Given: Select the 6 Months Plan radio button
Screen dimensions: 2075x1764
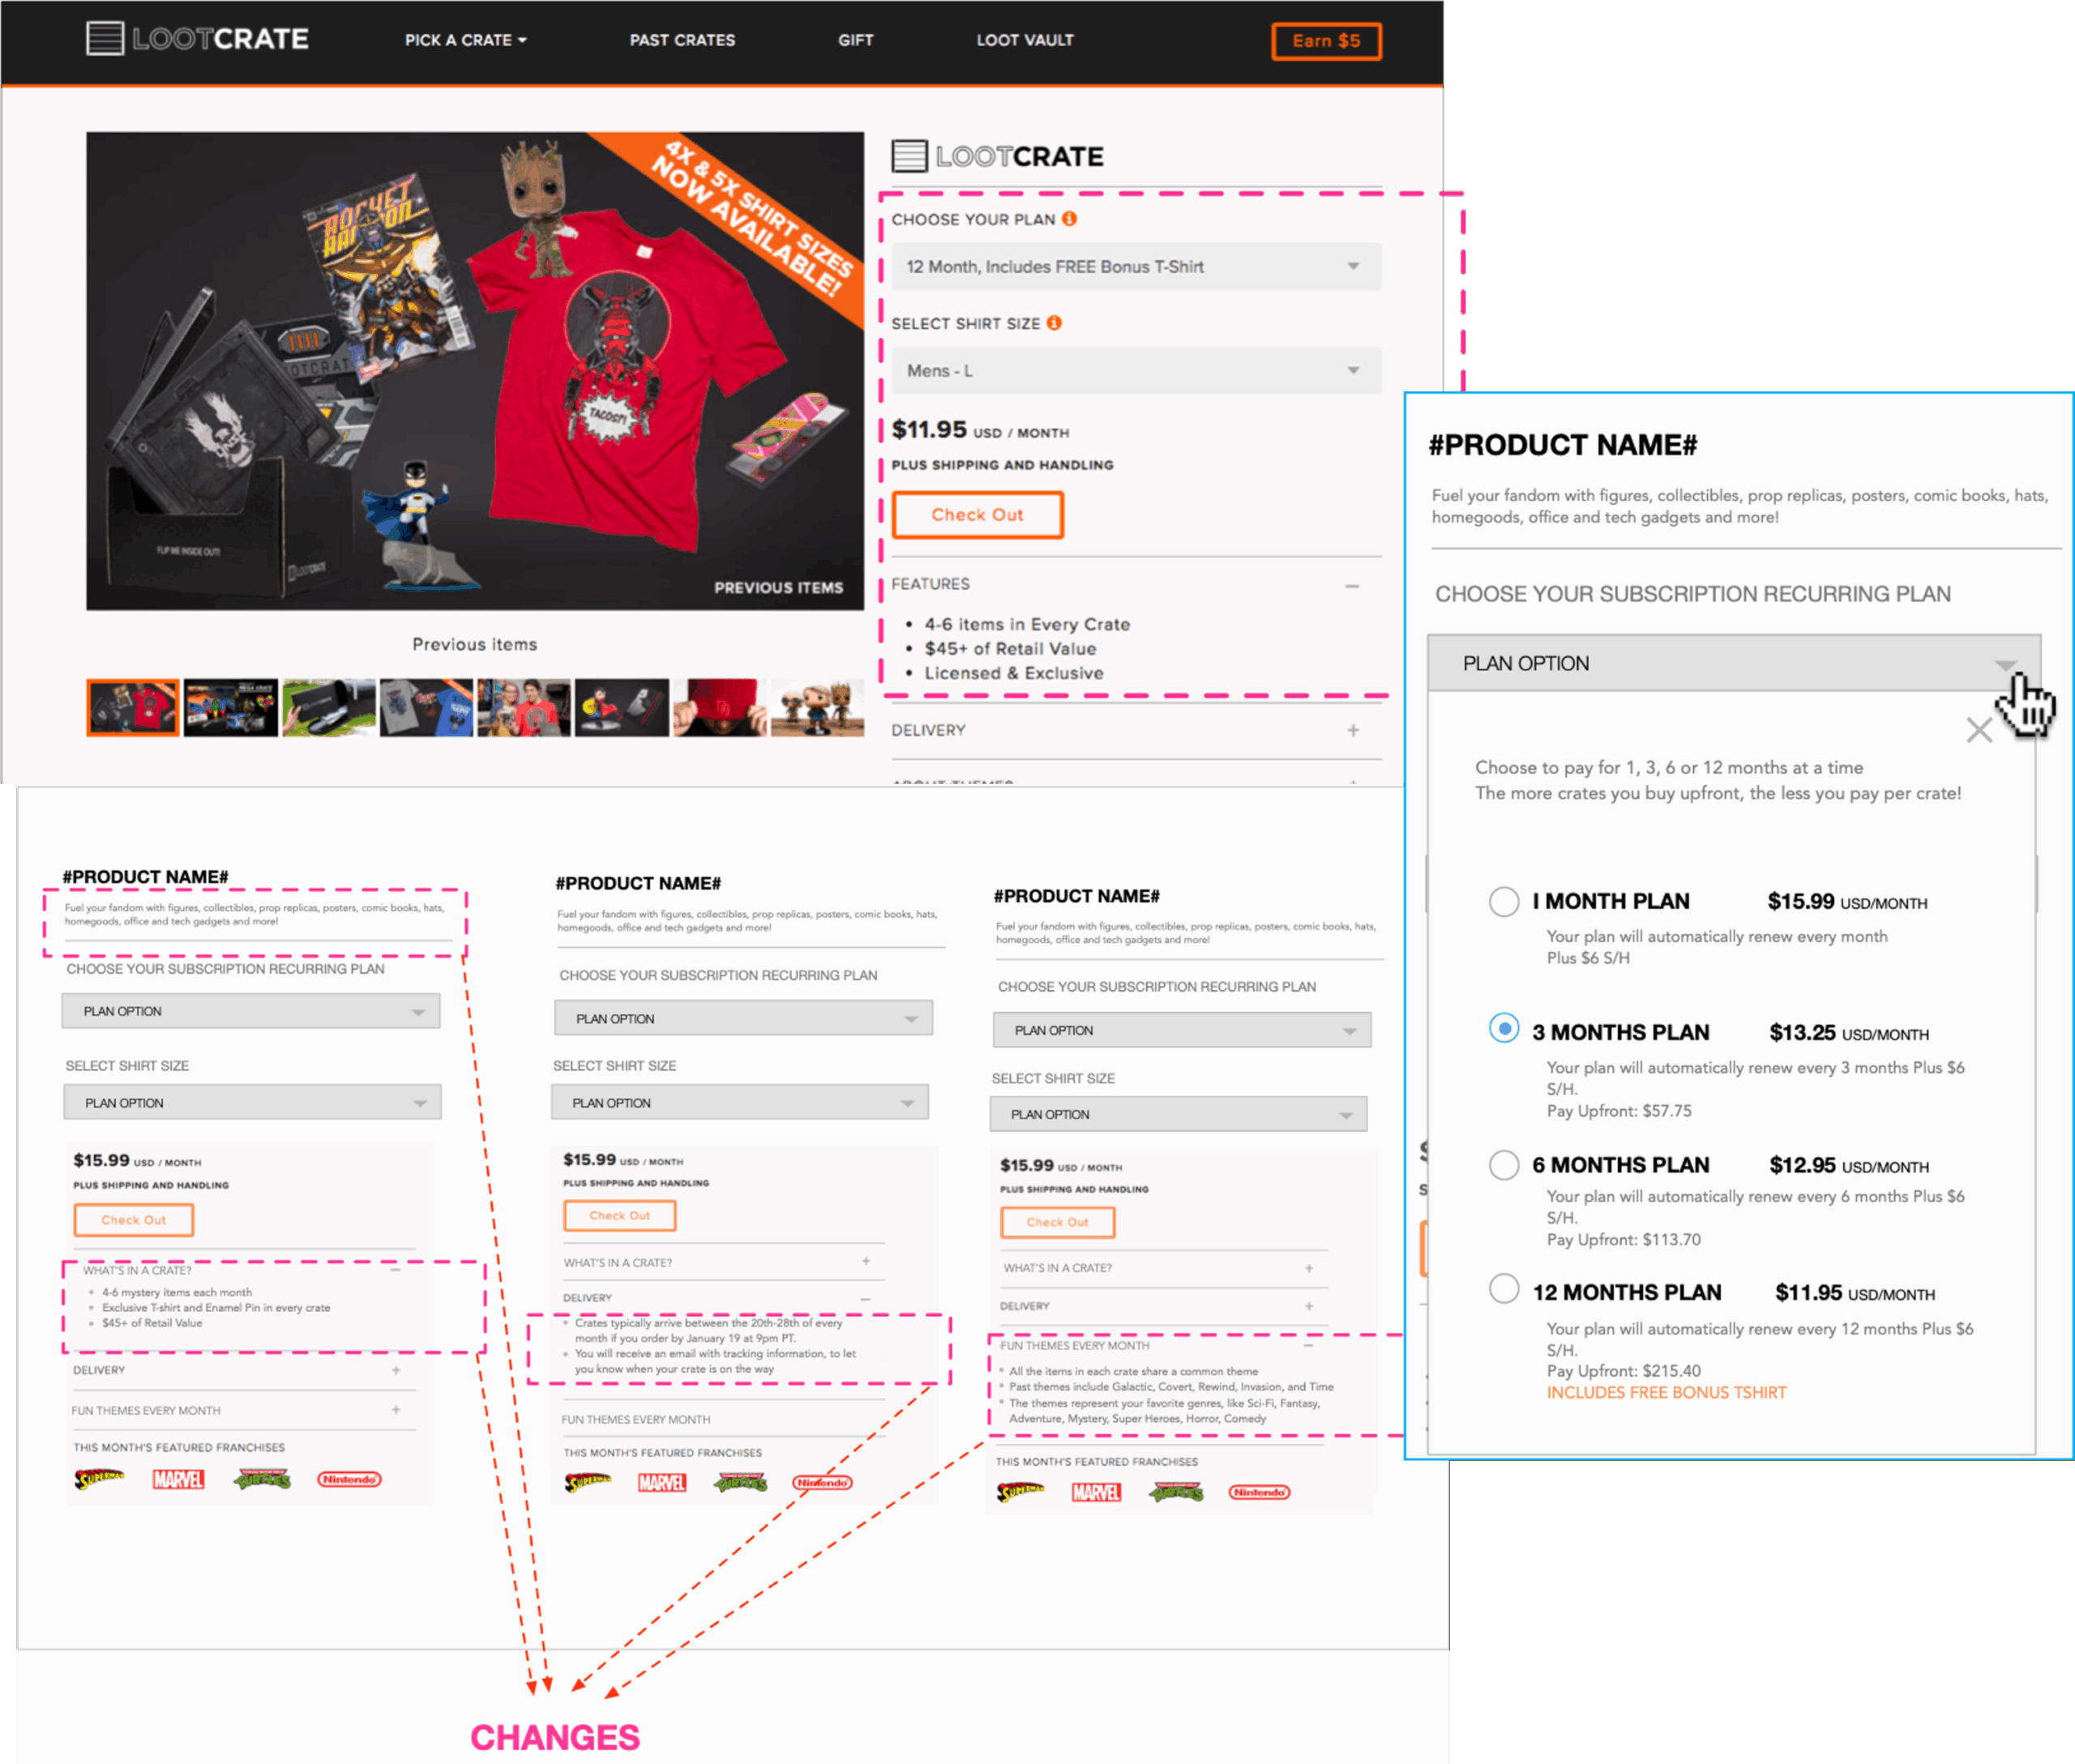Looking at the screenshot, I should coord(1503,1165).
